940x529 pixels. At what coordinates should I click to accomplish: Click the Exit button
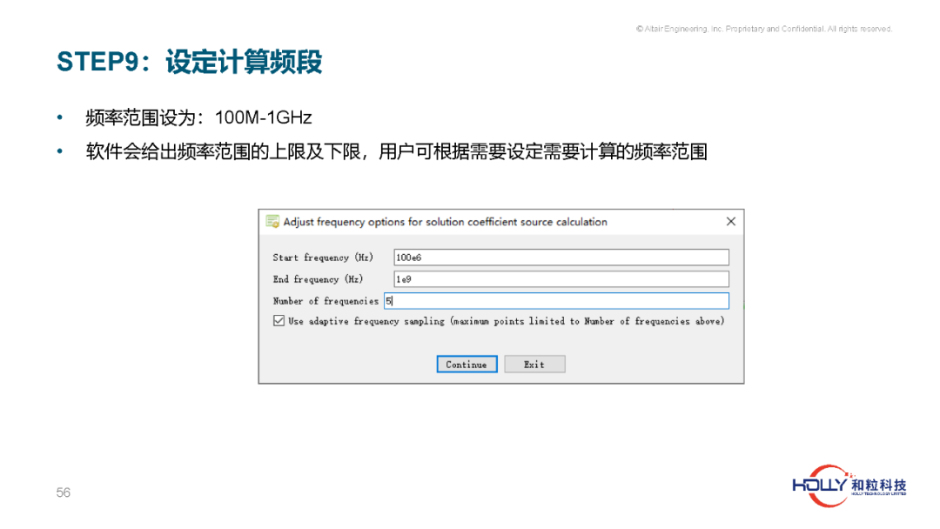pyautogui.click(x=534, y=365)
